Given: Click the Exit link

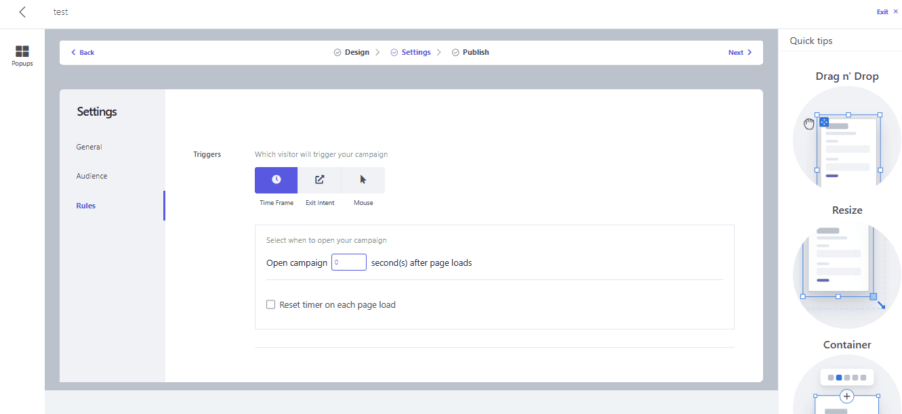Looking at the screenshot, I should tap(882, 12).
